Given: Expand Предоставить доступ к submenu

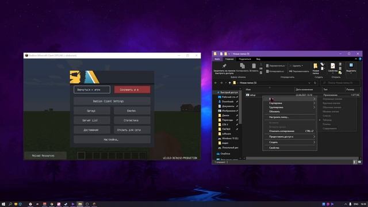Looking at the screenshot, I should click(x=290, y=137).
